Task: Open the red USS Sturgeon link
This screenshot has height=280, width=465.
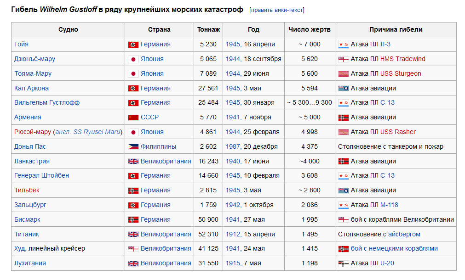Action: pyautogui.click(x=401, y=74)
